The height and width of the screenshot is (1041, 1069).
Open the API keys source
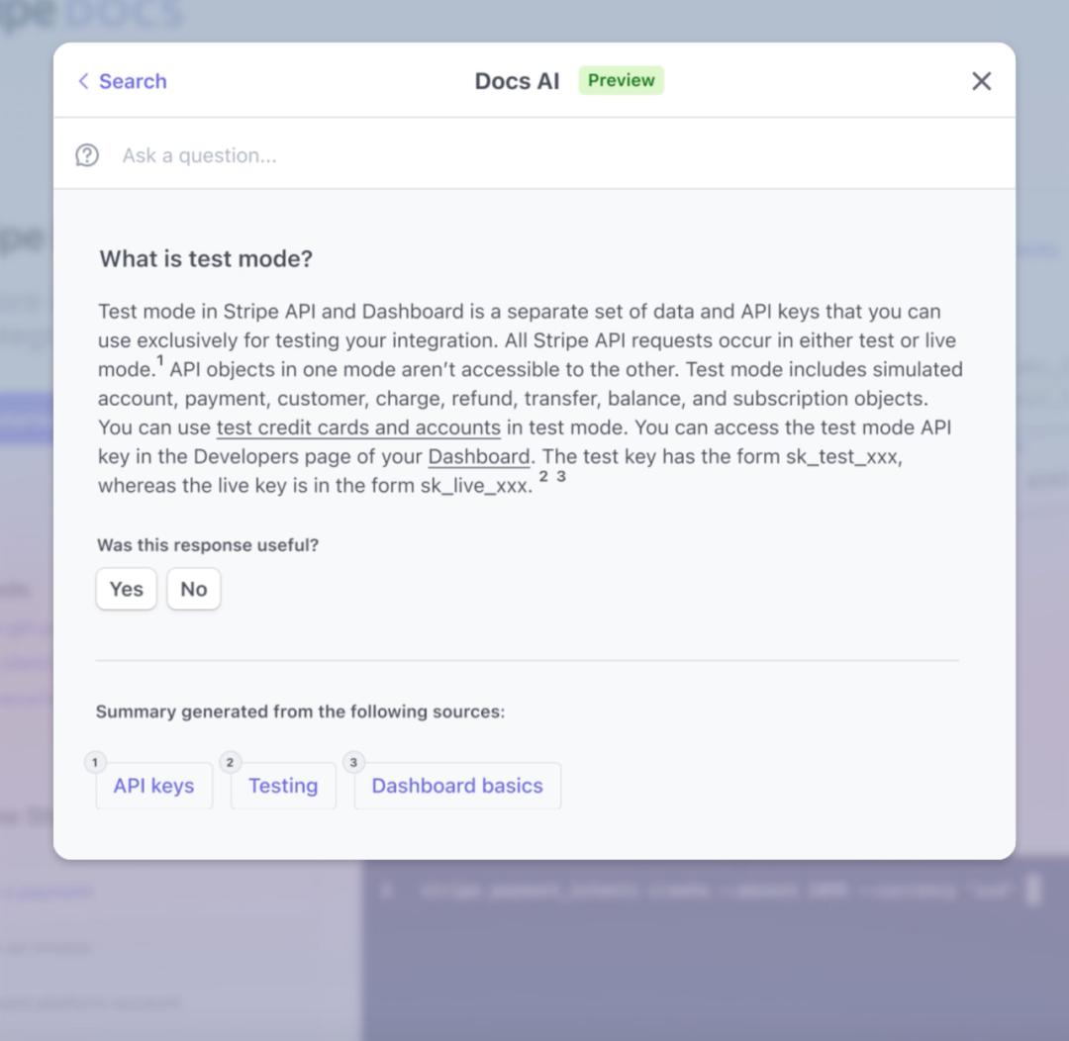point(154,786)
